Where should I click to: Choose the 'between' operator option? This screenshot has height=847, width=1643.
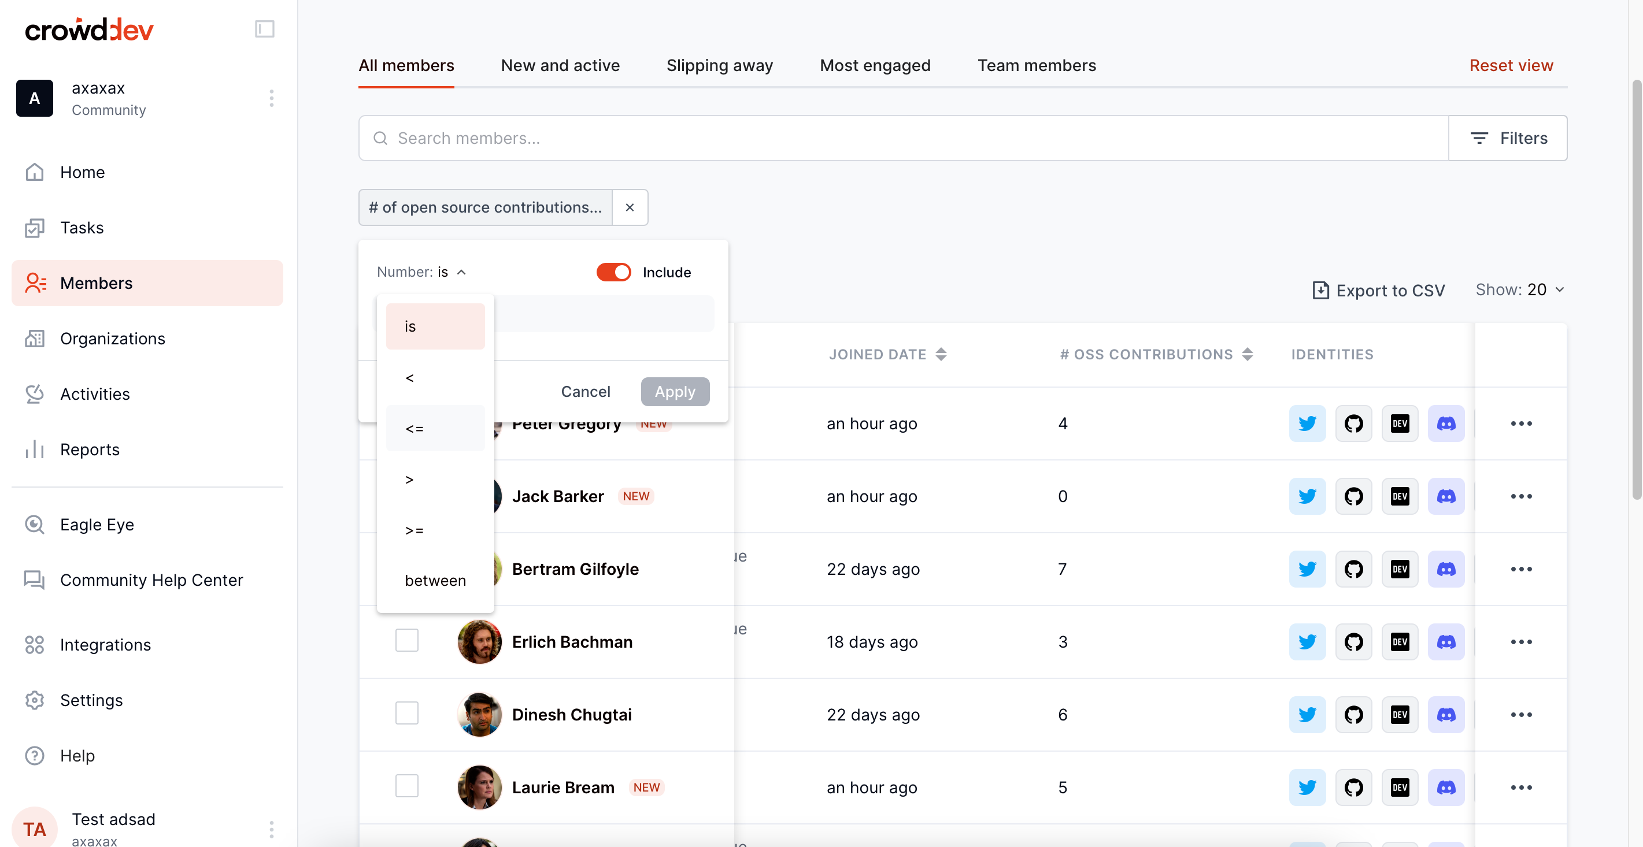pyautogui.click(x=435, y=580)
